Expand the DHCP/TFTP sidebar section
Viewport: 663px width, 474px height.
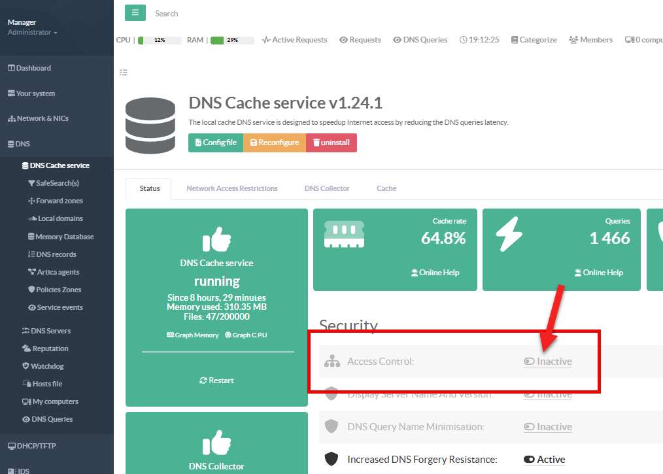[32, 446]
